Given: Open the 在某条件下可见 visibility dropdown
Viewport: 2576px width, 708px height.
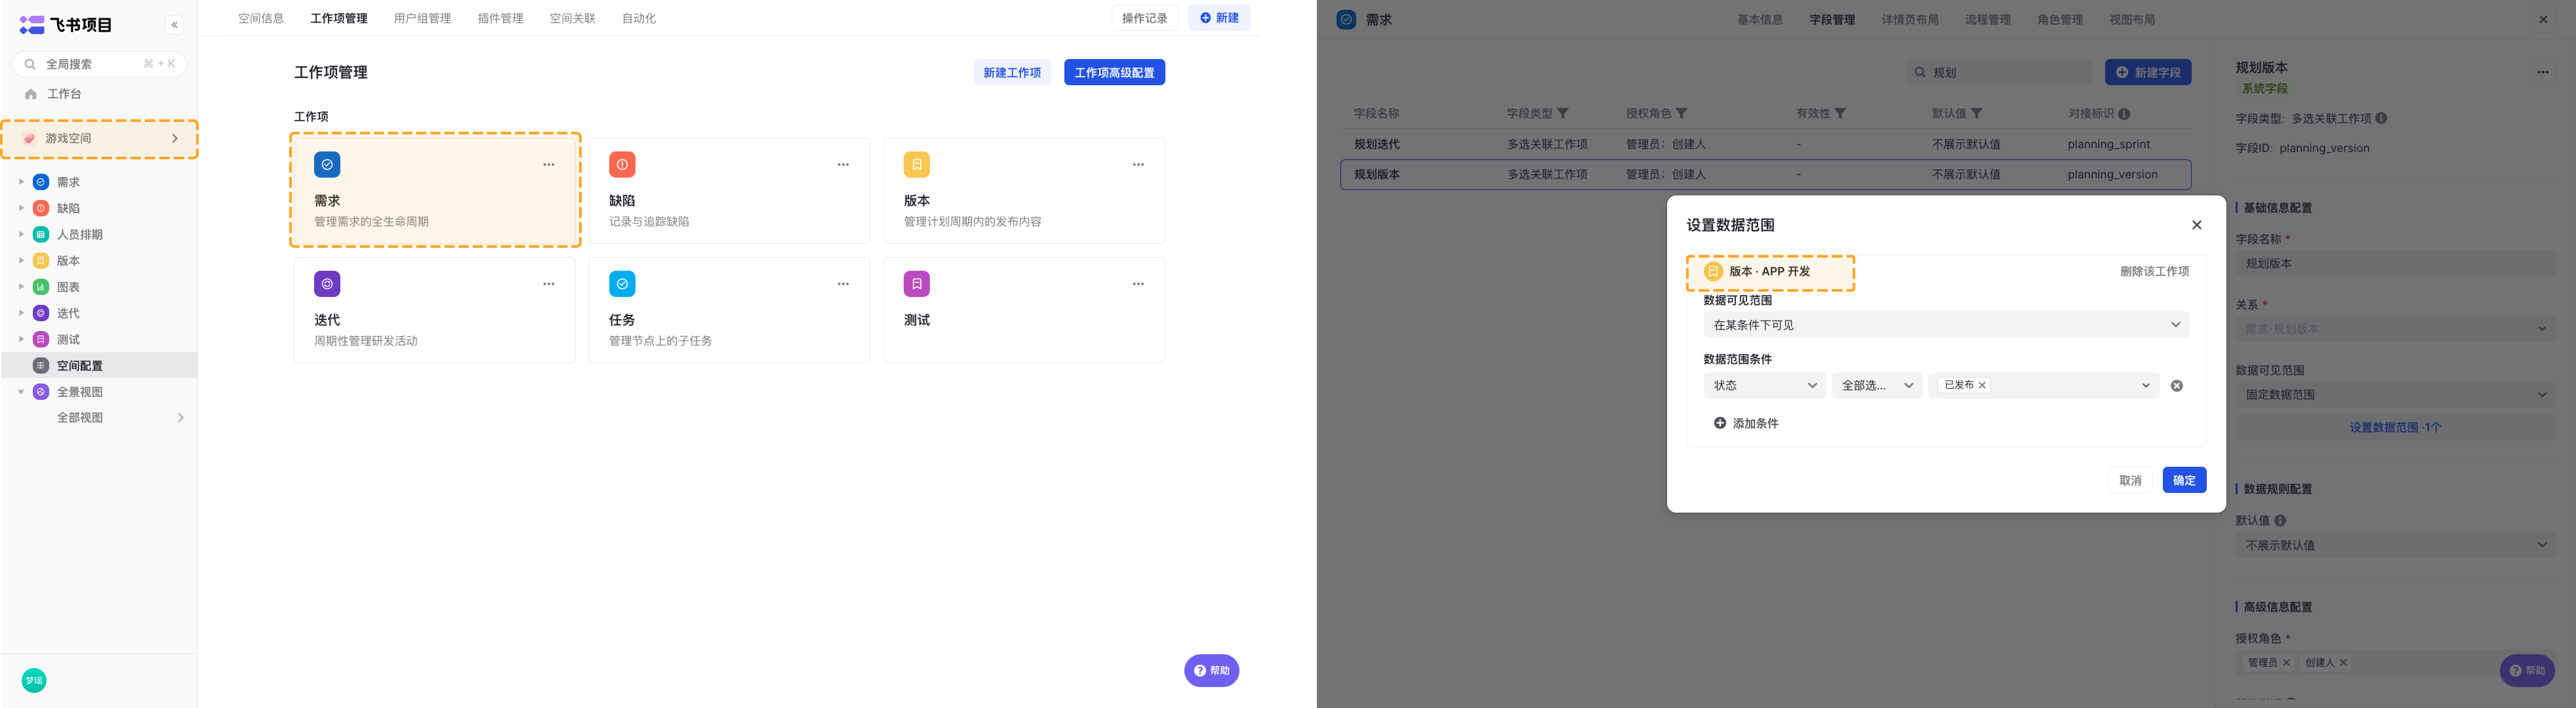Looking at the screenshot, I should coord(1946,325).
